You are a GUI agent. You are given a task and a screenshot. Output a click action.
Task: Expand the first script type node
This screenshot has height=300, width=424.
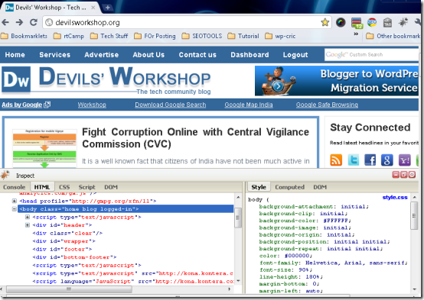click(28, 218)
